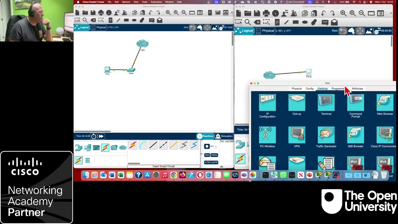This screenshot has height=224, width=398.
Task: Choose Draw Ellipse tool in left window
Action: [134, 20]
